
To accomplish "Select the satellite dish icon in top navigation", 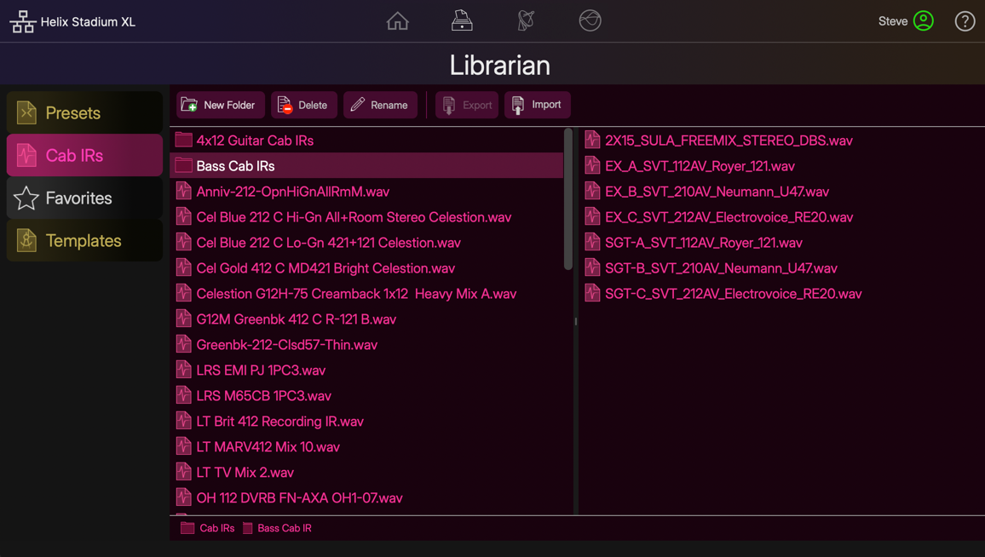I will click(525, 20).
